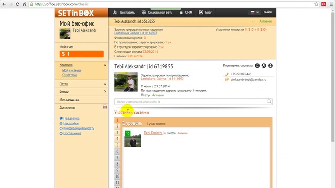
Task: Open the Классика sidebar section
Action: pos(66,65)
